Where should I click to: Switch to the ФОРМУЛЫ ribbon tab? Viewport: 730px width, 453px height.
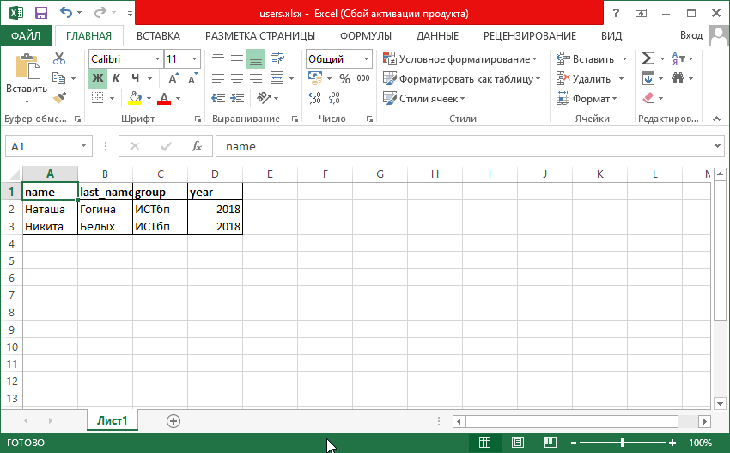365,35
